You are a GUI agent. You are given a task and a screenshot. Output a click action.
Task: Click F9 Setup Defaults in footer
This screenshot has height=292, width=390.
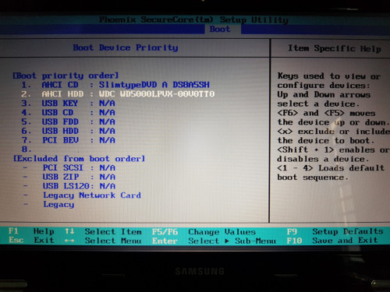click(x=335, y=231)
